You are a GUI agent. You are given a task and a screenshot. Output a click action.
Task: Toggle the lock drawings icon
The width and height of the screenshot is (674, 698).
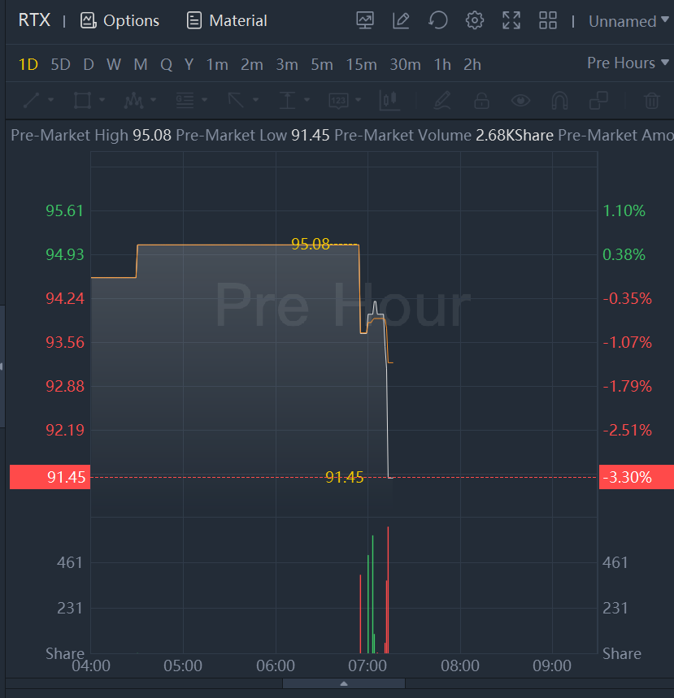click(481, 101)
